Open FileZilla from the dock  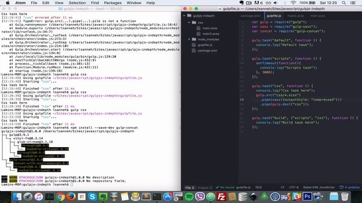coord(221,197)
